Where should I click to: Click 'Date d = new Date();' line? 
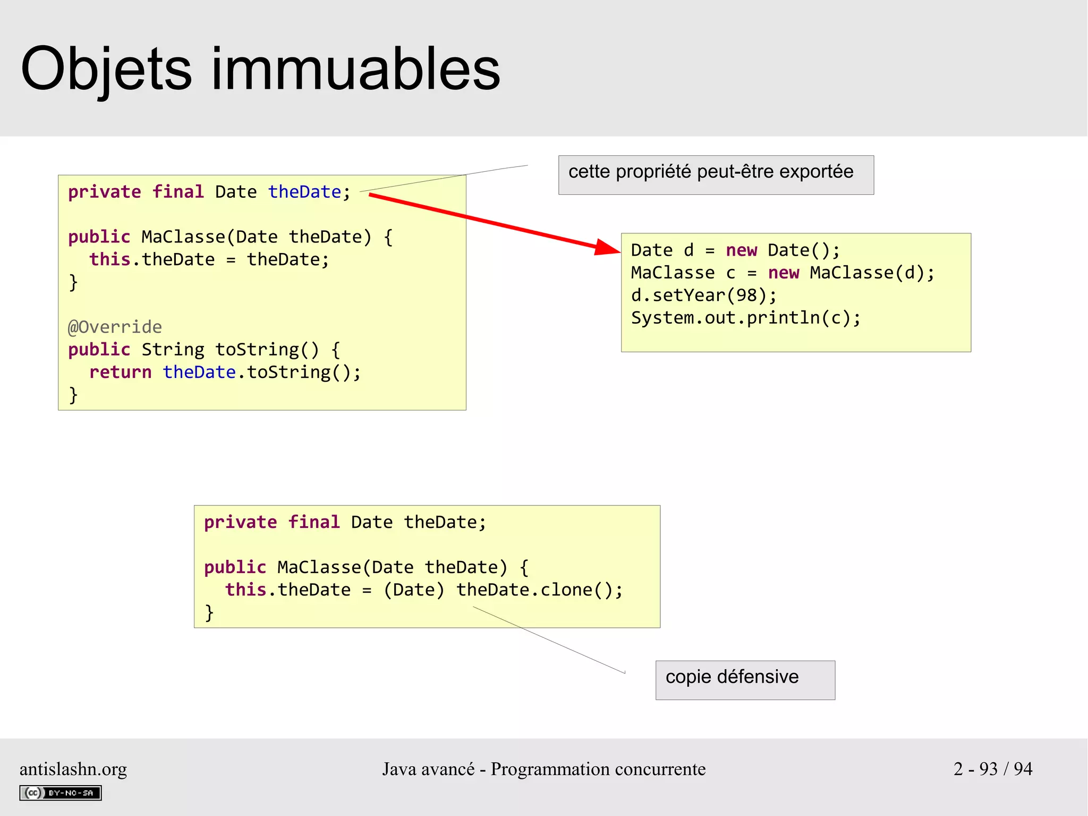tap(735, 250)
